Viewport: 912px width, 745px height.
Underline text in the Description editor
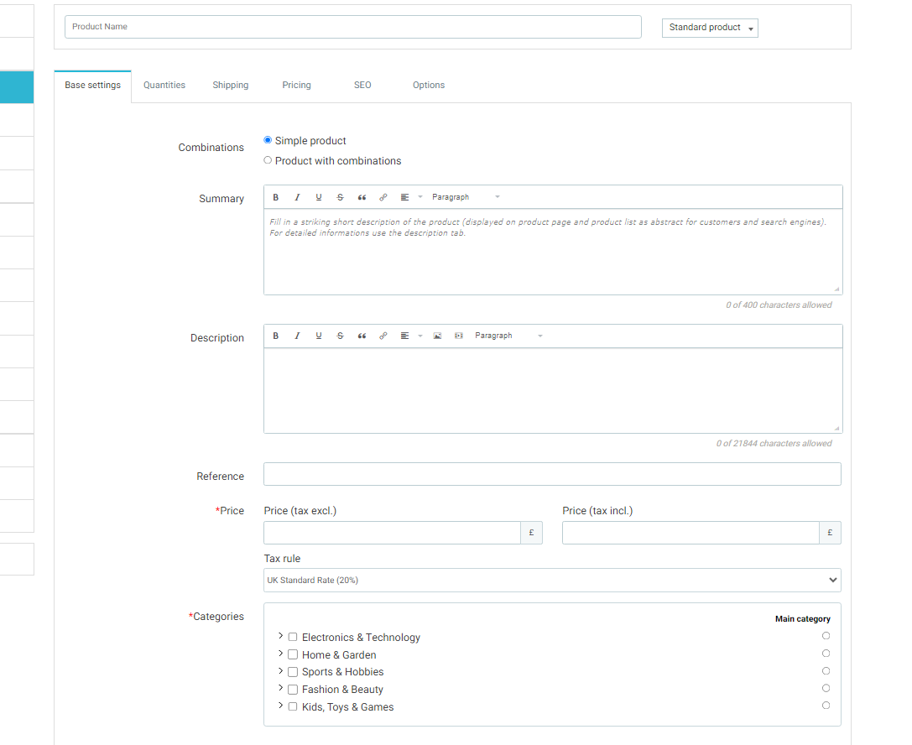(319, 336)
